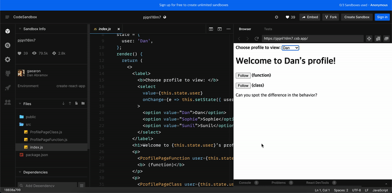This screenshot has width=392, height=193.
Task: Open the Deployment rocket sidebar icon
Action: [x=7, y=88]
